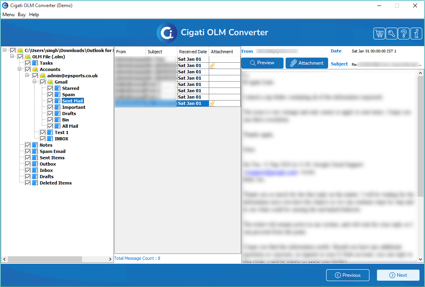Click the Bin folder icon
This screenshot has height=287, width=425.
(x=58, y=120)
